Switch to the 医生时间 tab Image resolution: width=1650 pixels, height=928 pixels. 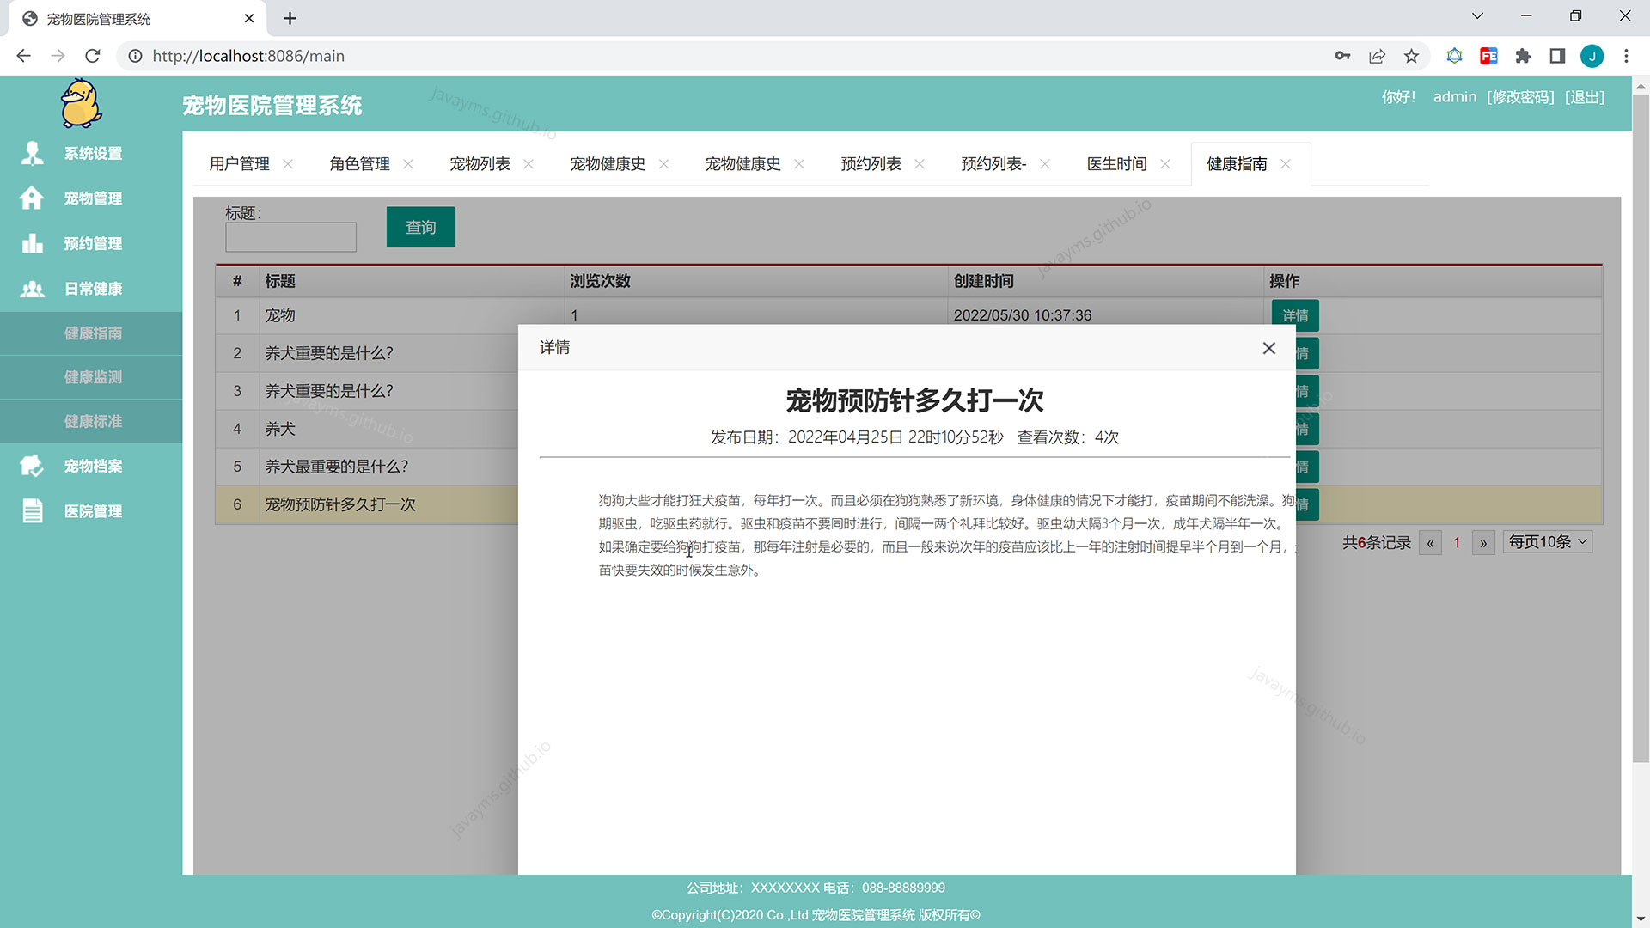coord(1116,164)
